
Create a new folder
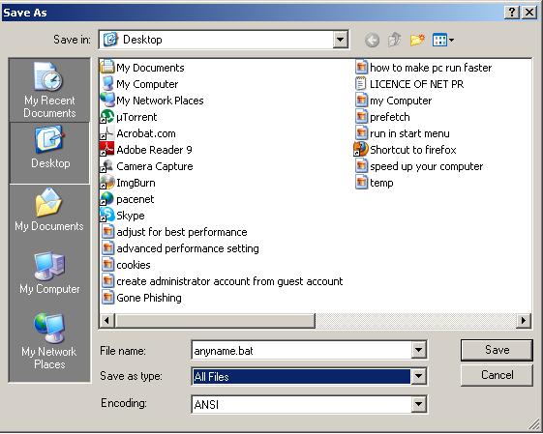417,40
